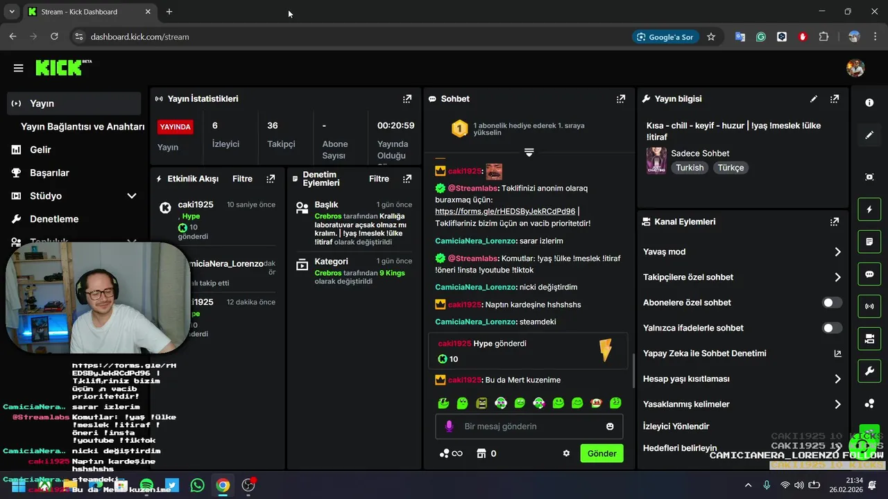Open the chat bubble icon in the right sidebar
The image size is (888, 499).
coord(869,274)
